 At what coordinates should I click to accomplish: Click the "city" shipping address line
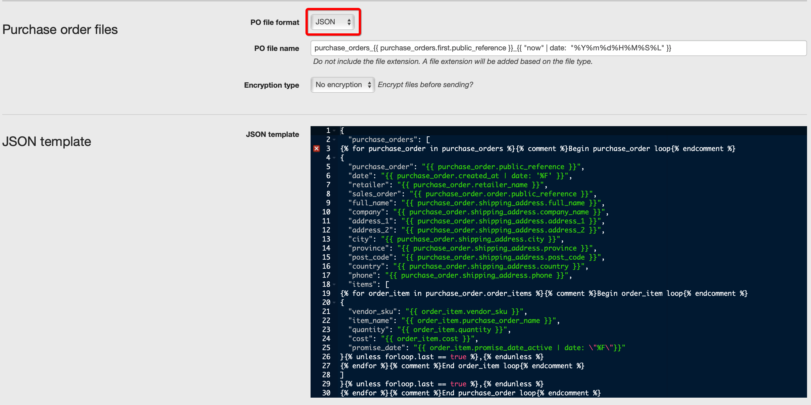pos(456,239)
